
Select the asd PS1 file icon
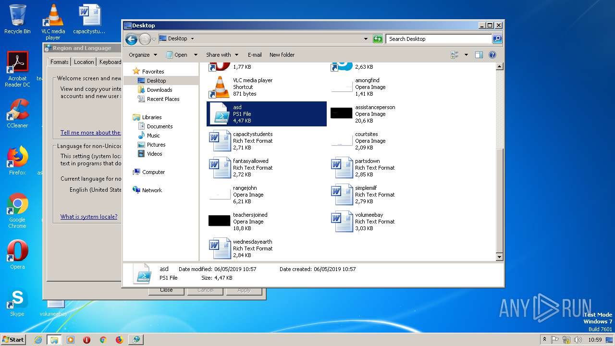(219, 114)
